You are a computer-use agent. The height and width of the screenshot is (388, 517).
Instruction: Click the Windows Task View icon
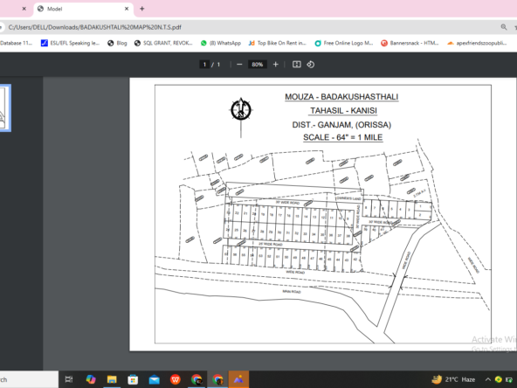point(69,379)
